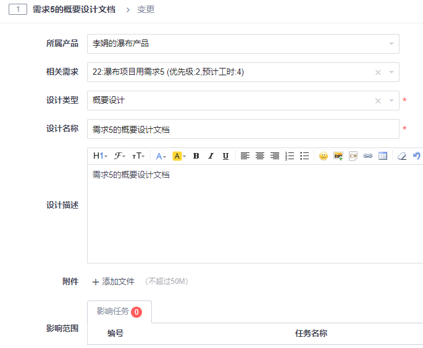Open the emoticon picker

324,156
